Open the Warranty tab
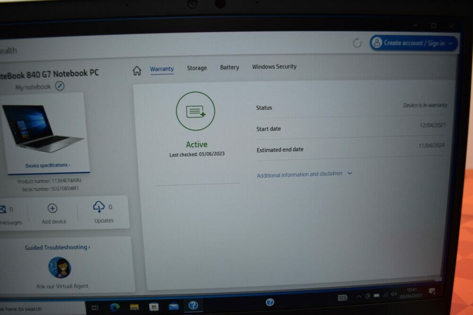Viewport: 473px width, 315px height. click(162, 69)
